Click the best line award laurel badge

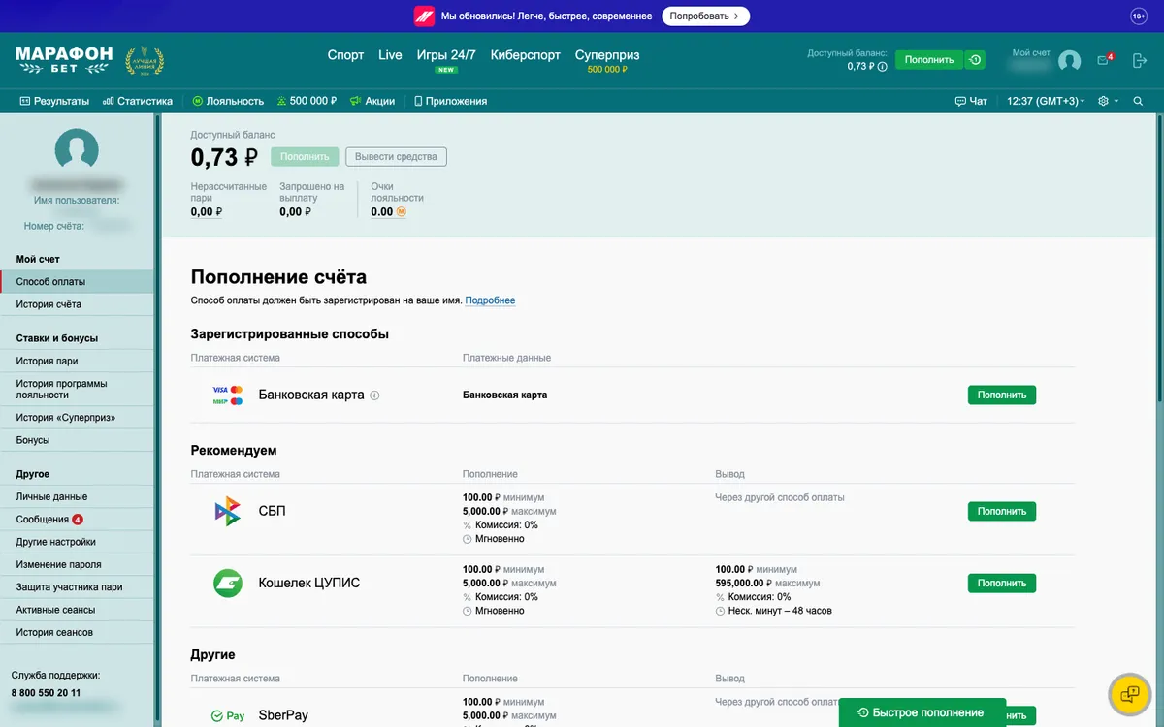pyautogui.click(x=145, y=61)
